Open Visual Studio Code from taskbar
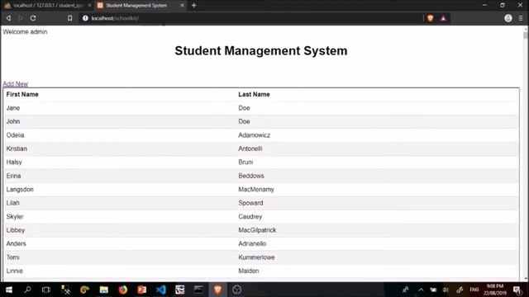This screenshot has height=297, width=529. click(161, 290)
